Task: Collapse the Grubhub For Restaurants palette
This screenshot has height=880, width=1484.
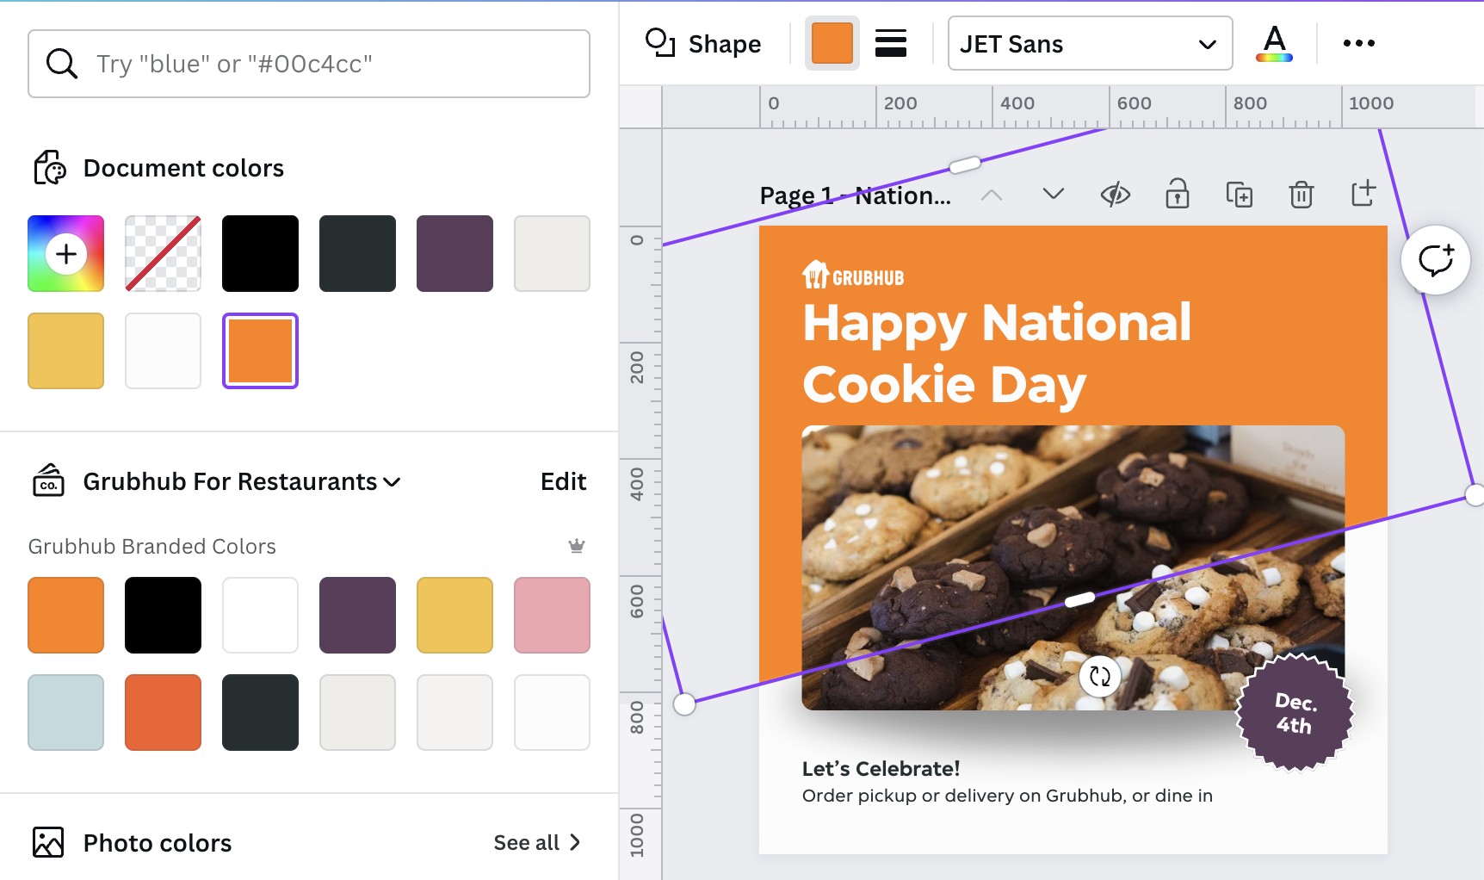Action: [393, 482]
